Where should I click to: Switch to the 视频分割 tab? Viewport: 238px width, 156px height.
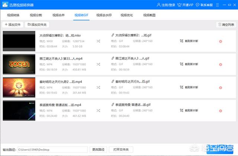tap(36, 15)
